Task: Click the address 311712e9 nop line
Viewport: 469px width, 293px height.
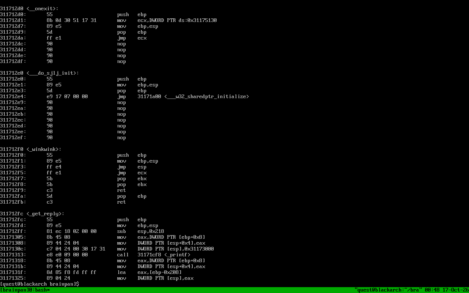Action: (63, 103)
